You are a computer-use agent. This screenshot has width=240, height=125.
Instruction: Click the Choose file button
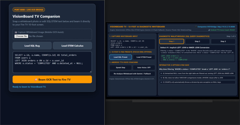[x=21, y=36]
